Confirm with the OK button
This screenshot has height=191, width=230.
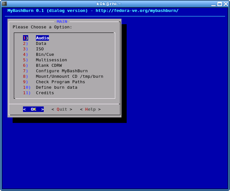[x=33, y=109]
